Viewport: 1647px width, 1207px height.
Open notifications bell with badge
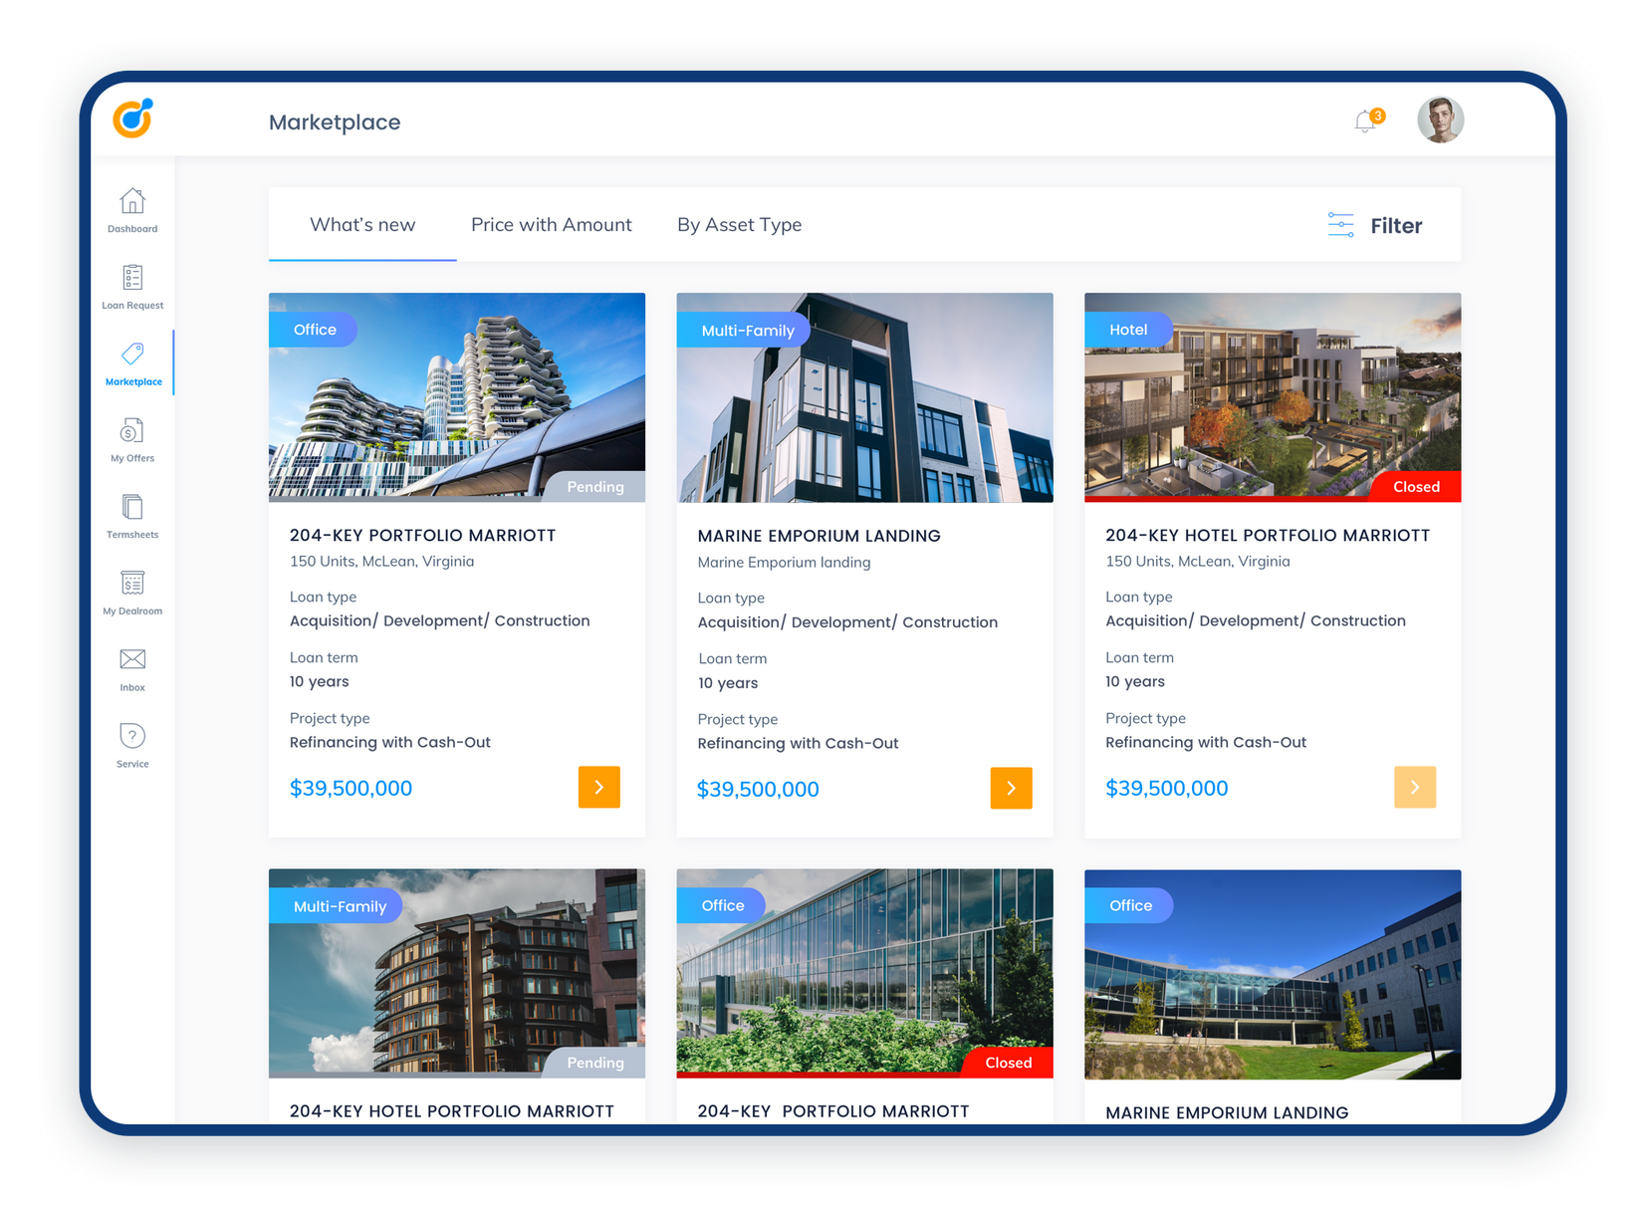(1366, 121)
